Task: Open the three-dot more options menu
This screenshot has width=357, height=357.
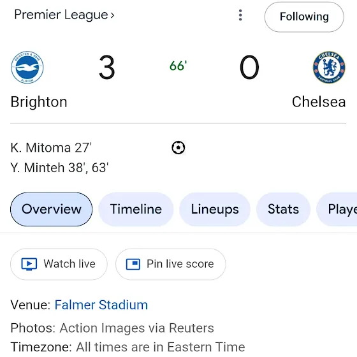Action: coord(240,15)
